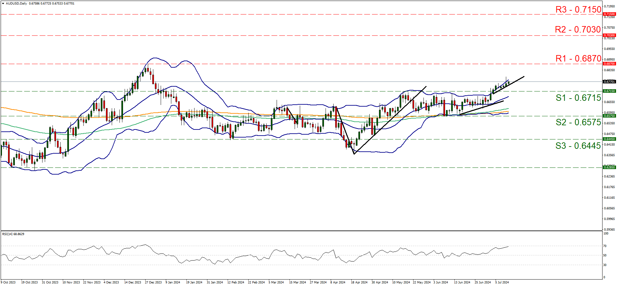Click the 9 Oct 2023 date on time axis
The width and height of the screenshot is (617, 286).
tap(8, 282)
